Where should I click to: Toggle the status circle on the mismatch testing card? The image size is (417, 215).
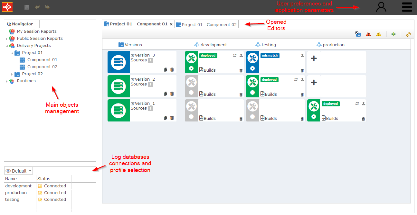[252, 68]
